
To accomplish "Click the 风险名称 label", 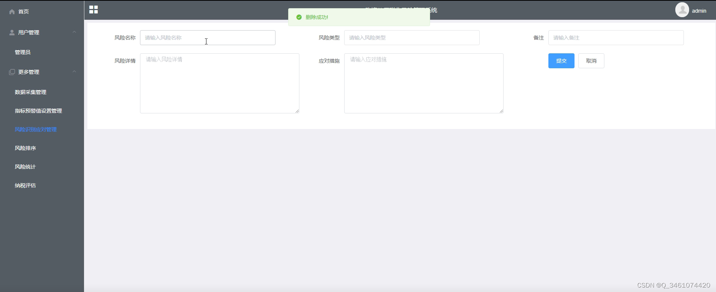I will (125, 38).
